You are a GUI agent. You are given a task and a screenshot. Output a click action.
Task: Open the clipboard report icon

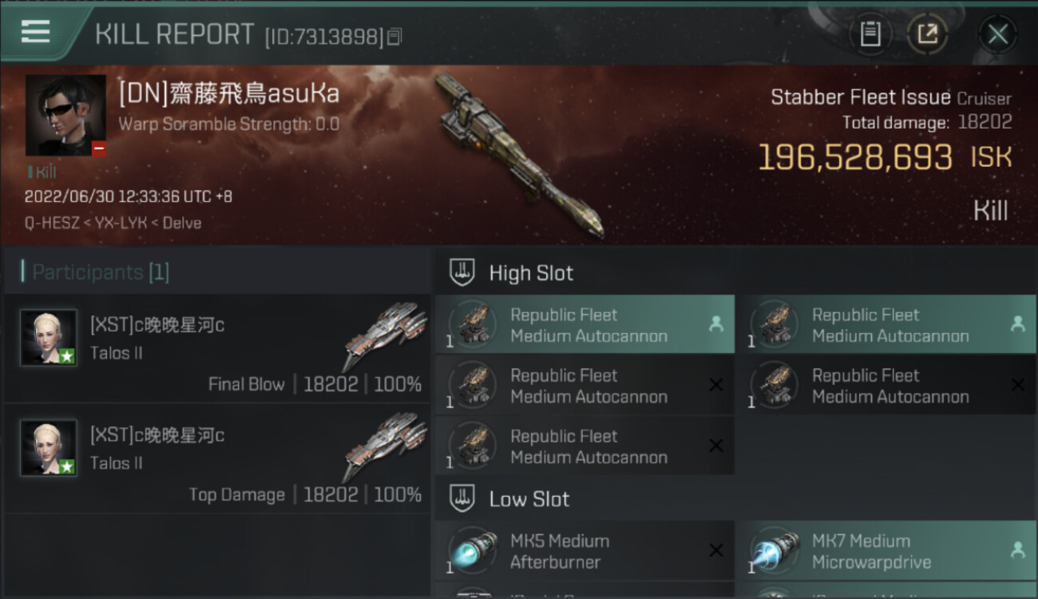[870, 34]
